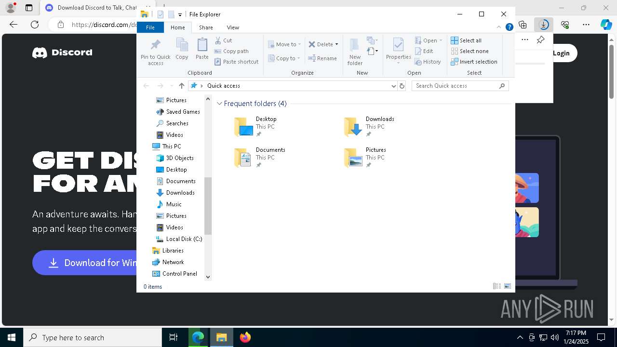Click the Up one level arrow
This screenshot has width=617, height=347.
181,86
